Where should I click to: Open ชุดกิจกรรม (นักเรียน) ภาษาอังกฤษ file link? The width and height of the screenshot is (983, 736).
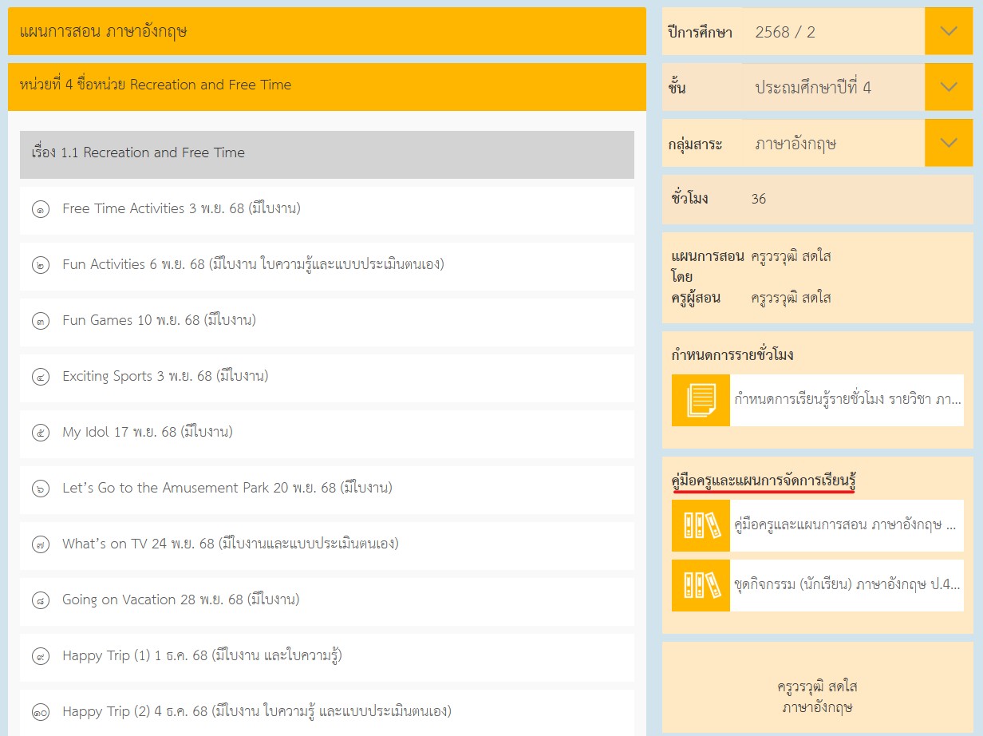(847, 585)
